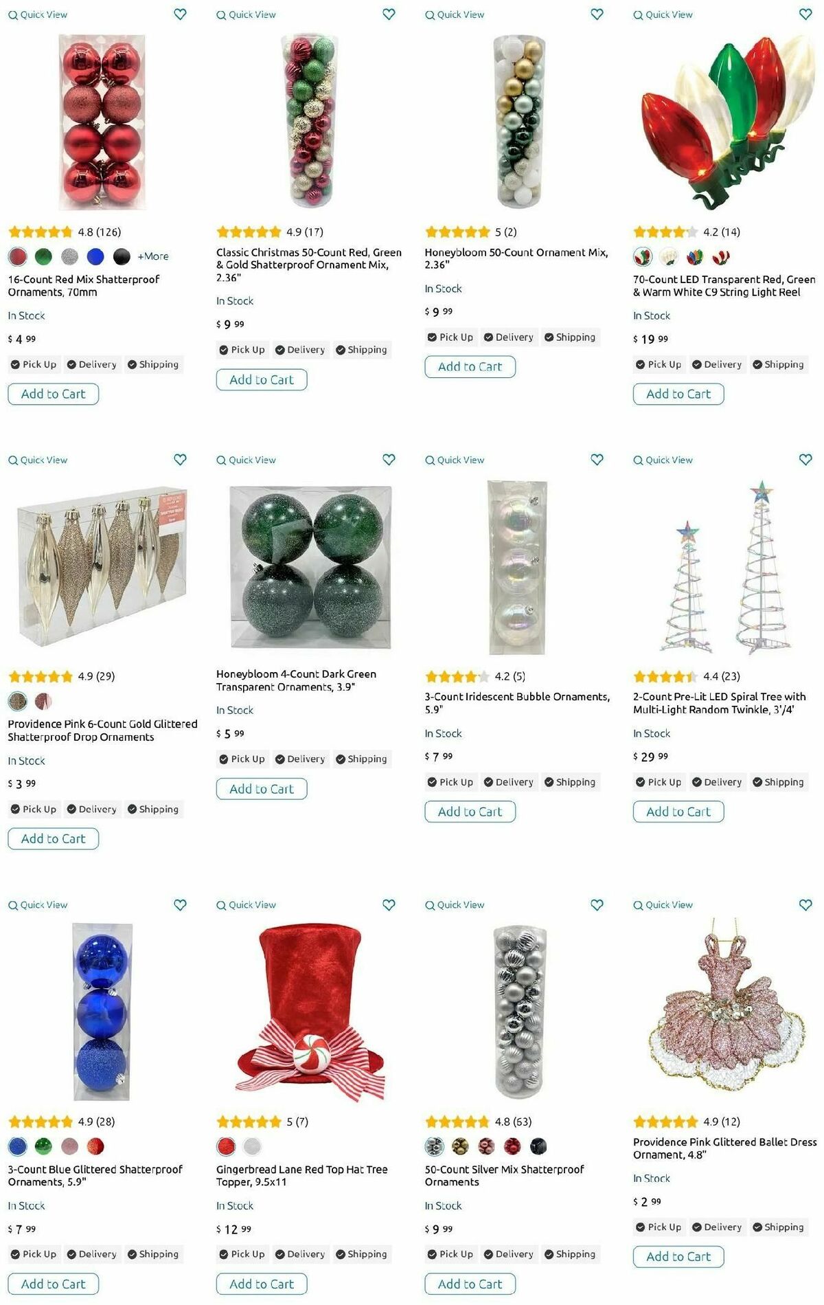Open 3-Count Iridescent Bubble Ornaments product link
The image size is (824, 1305).
(516, 703)
